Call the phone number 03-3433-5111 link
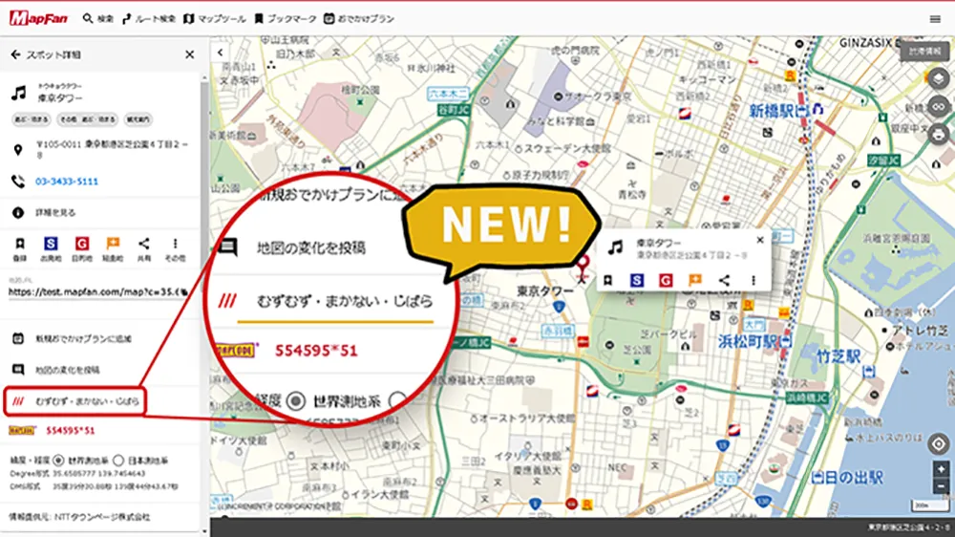Screen dimensions: 955x537 coord(67,182)
